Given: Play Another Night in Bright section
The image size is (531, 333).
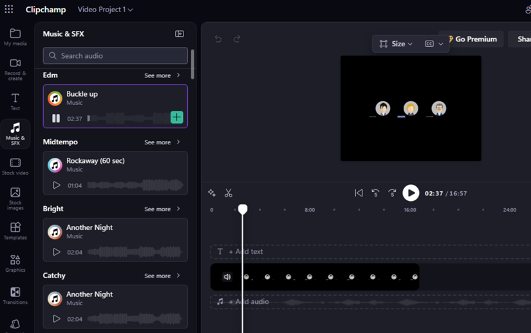Looking at the screenshot, I should [x=57, y=252].
